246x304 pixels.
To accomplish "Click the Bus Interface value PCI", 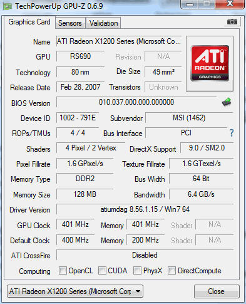I will click(x=186, y=133).
